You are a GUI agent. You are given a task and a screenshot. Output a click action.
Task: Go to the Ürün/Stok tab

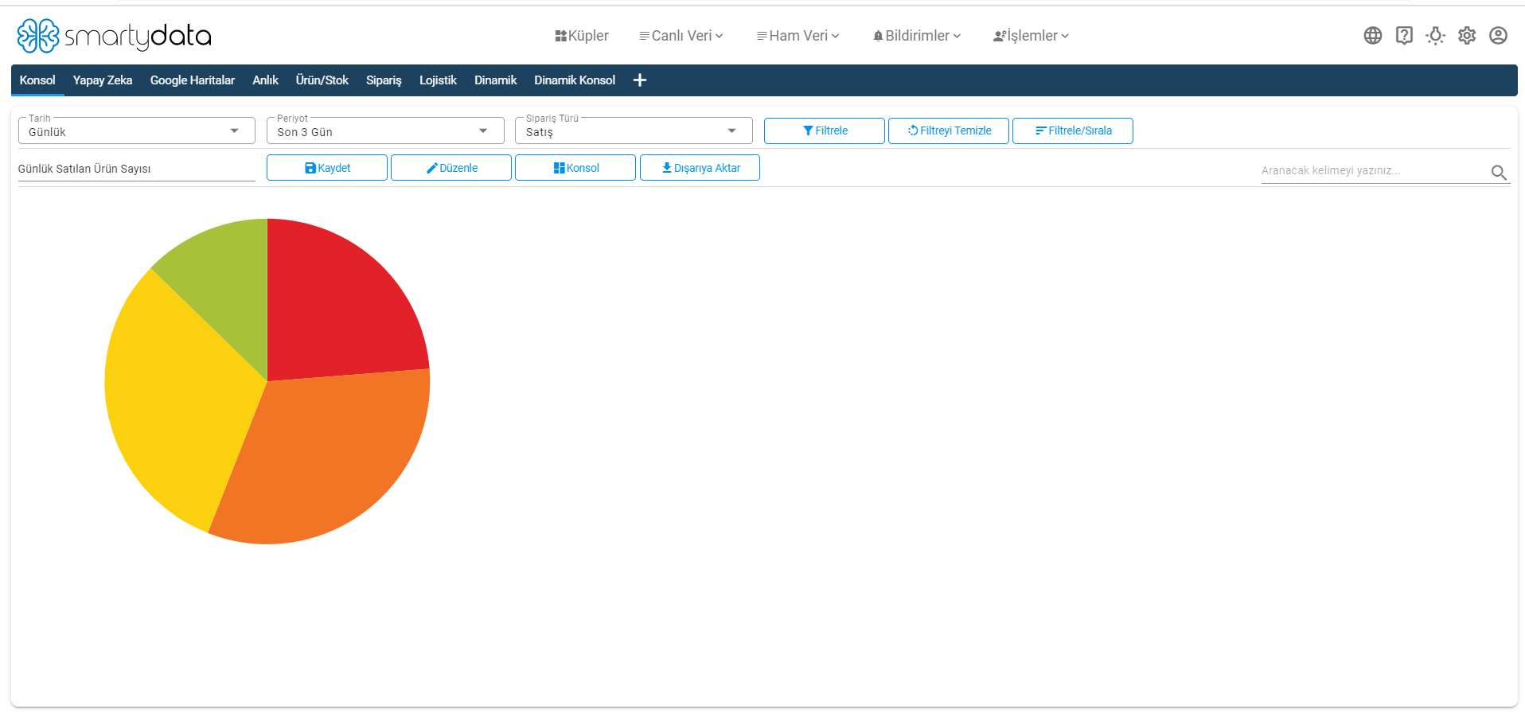322,80
